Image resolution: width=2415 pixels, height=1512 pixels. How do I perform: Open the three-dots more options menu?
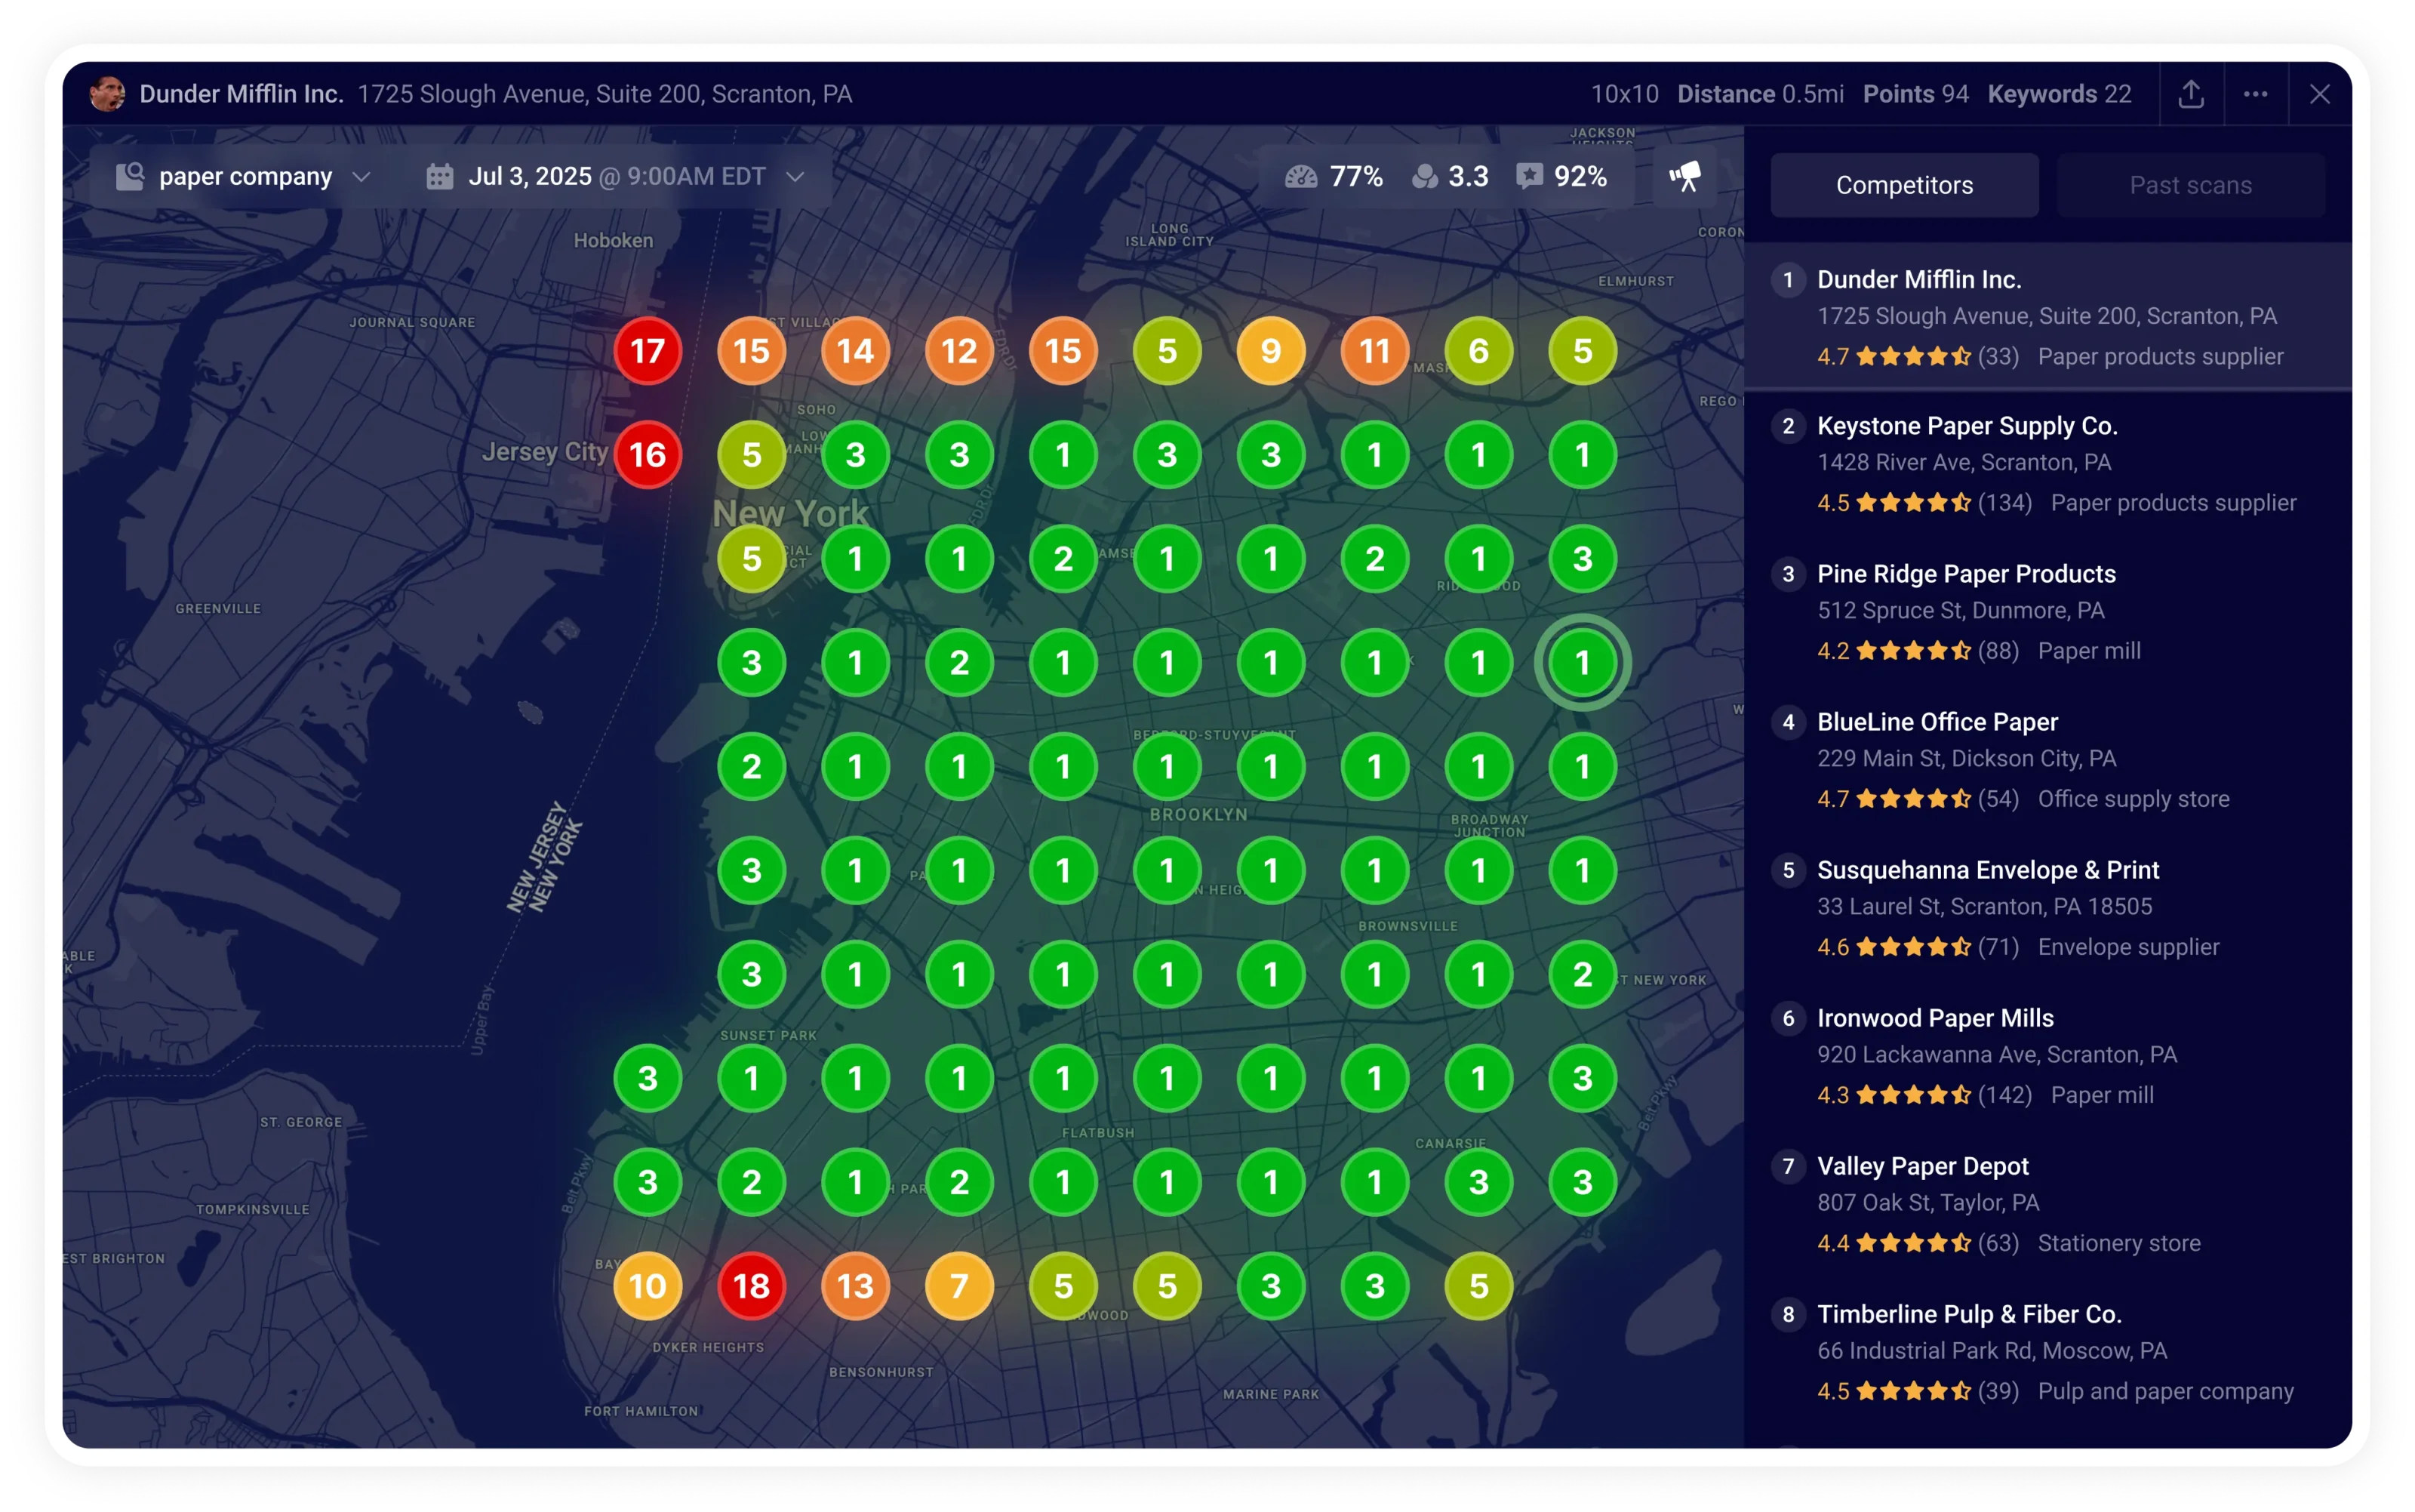pyautogui.click(x=2255, y=94)
